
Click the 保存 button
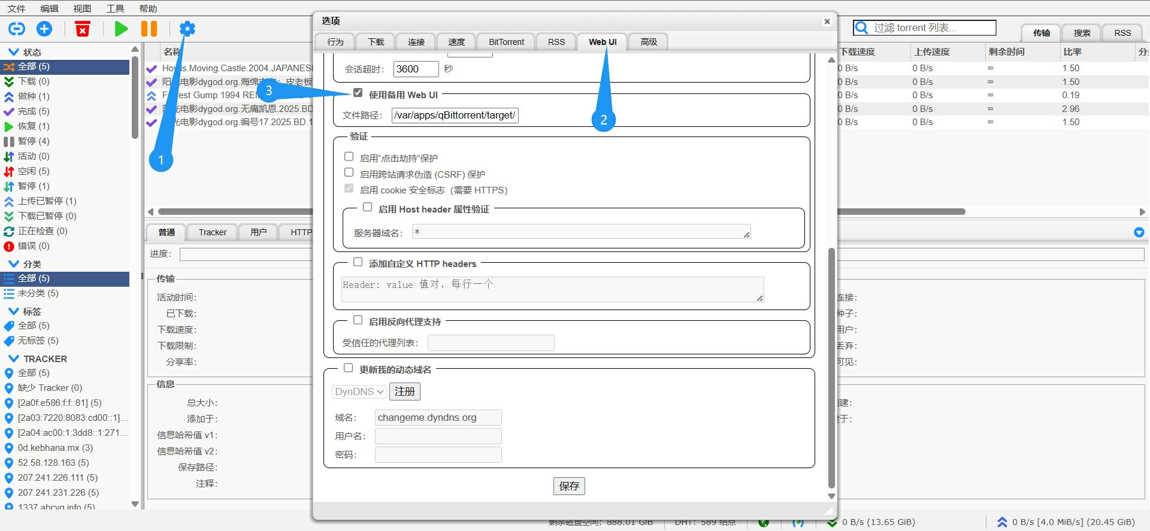click(568, 486)
